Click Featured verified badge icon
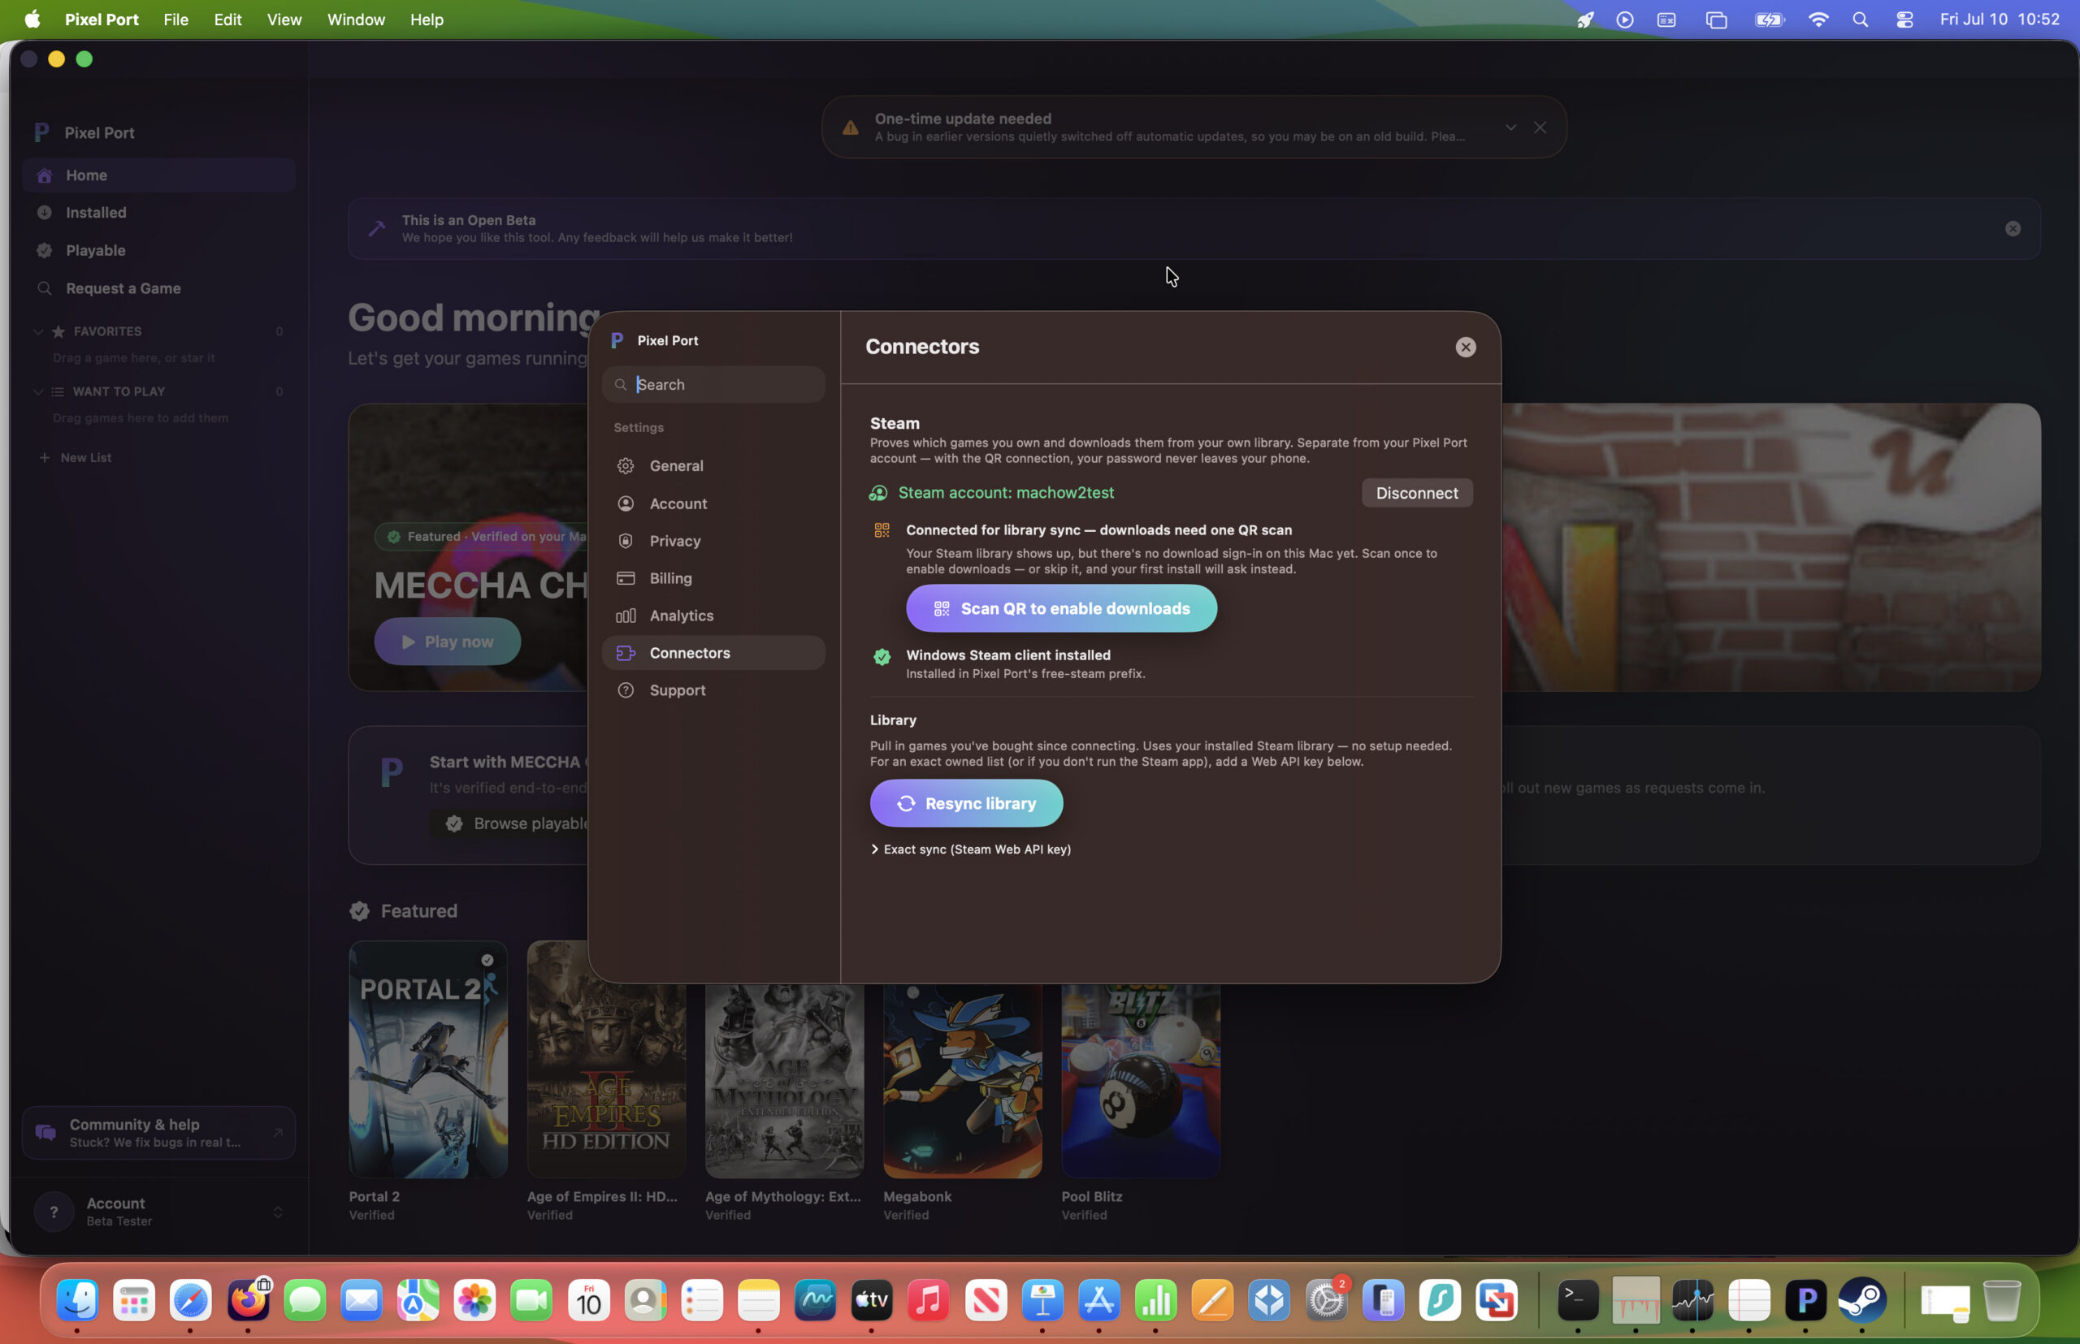This screenshot has width=2080, height=1344. [x=359, y=911]
